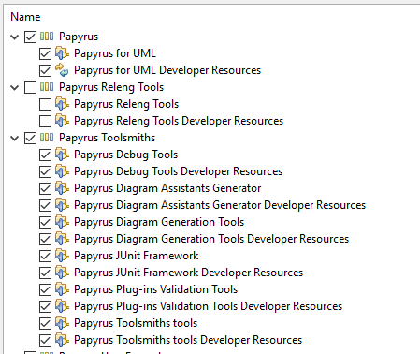Image resolution: width=420 pixels, height=354 pixels.
Task: Collapse the Papyrus category
Action: (x=15, y=37)
